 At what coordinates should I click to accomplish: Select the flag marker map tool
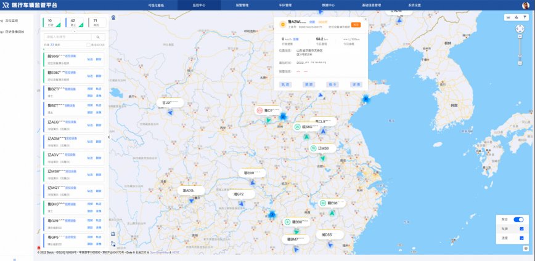(x=525, y=17)
